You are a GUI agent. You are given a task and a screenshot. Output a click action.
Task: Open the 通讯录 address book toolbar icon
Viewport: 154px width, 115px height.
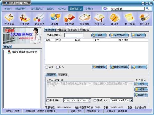pos(115,19)
